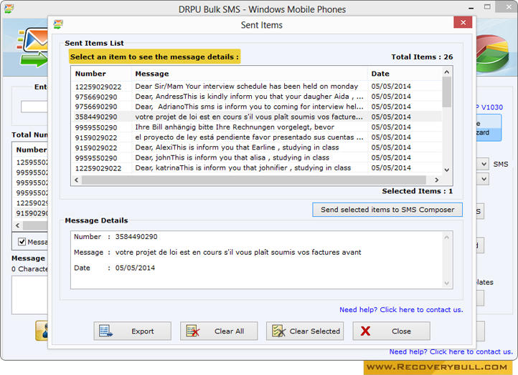Select the 'Dear, katrinaThis is inform' row

[256, 168]
